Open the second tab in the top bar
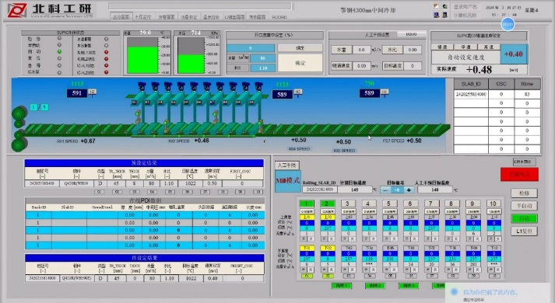Screen dimensions: 555x303 click(142, 17)
